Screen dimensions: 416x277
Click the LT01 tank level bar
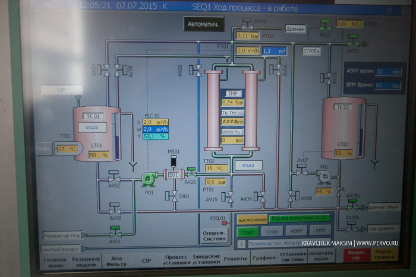[x=116, y=136]
